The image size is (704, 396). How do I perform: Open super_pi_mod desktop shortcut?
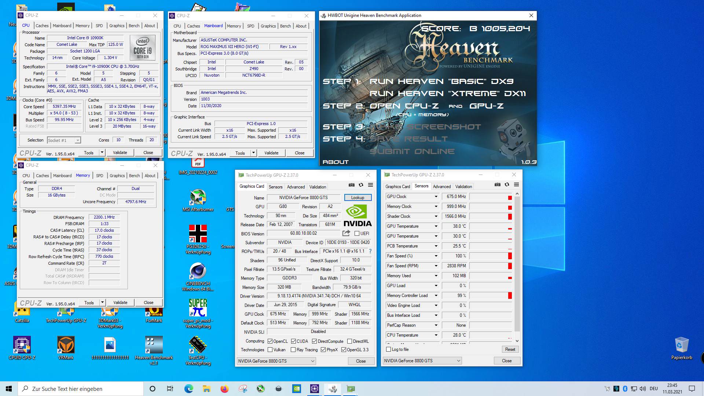[x=198, y=313]
